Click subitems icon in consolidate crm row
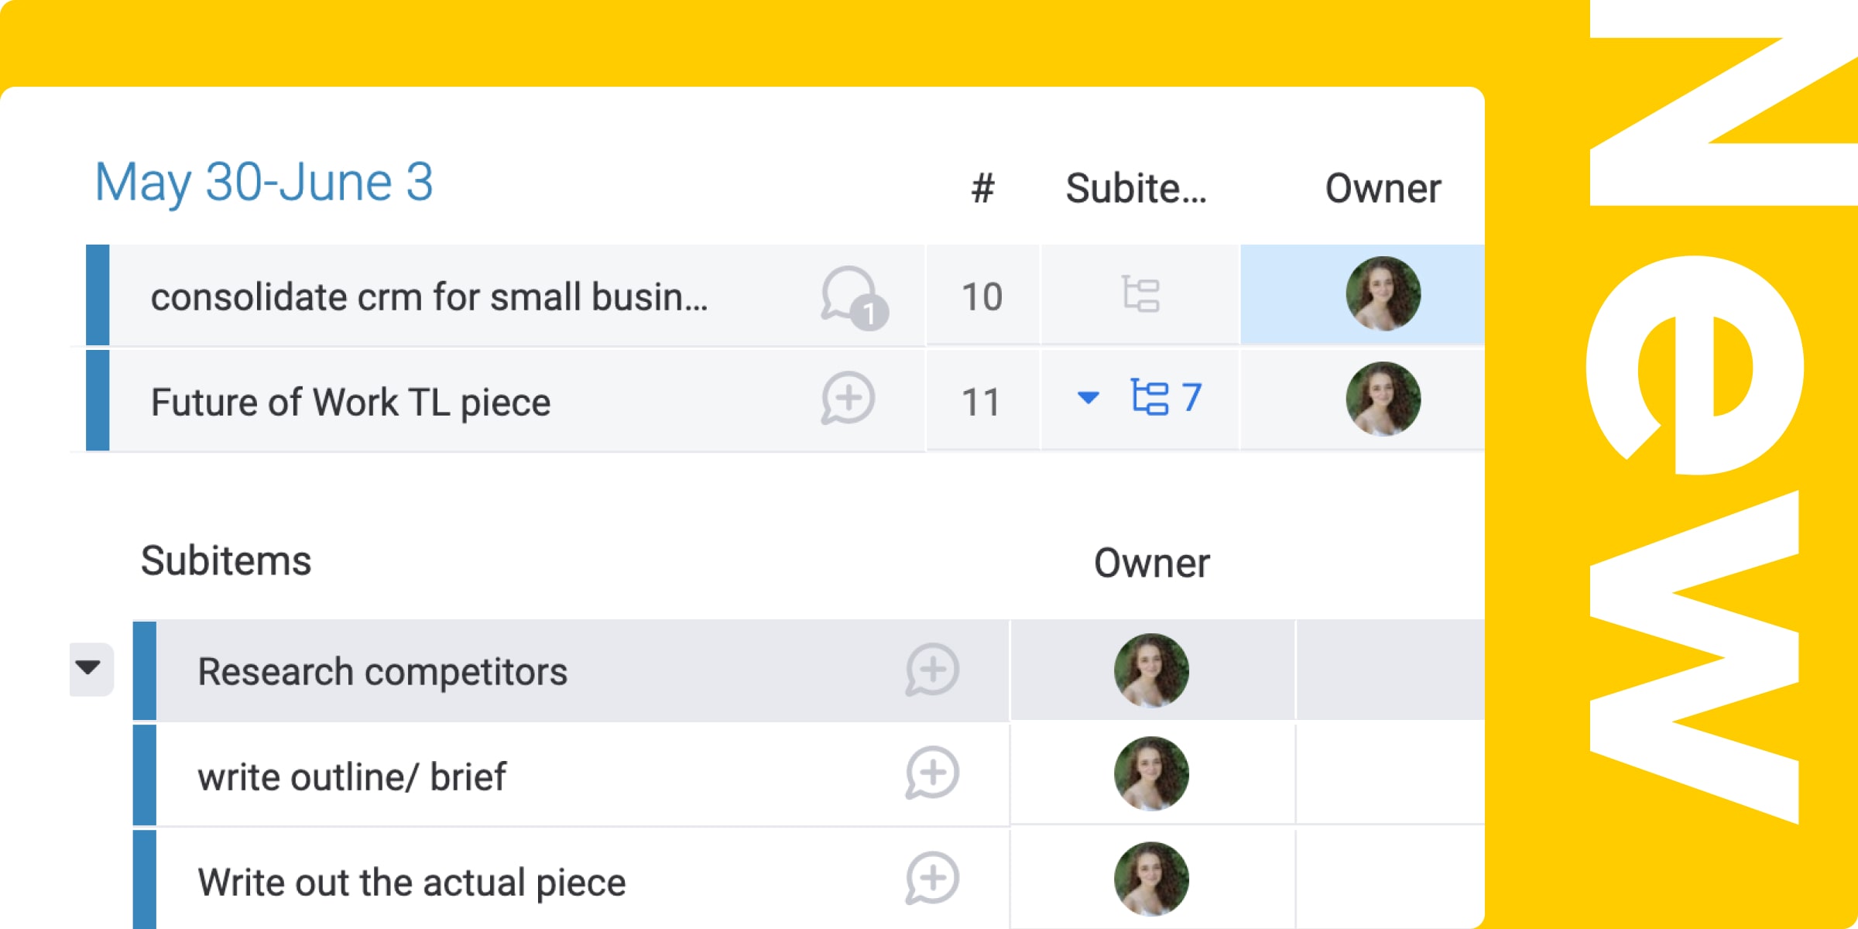1858x929 pixels. pyautogui.click(x=1140, y=295)
